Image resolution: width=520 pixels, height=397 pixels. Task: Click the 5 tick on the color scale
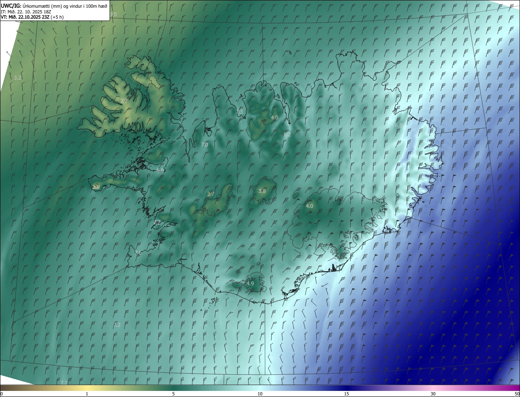pyautogui.click(x=173, y=394)
